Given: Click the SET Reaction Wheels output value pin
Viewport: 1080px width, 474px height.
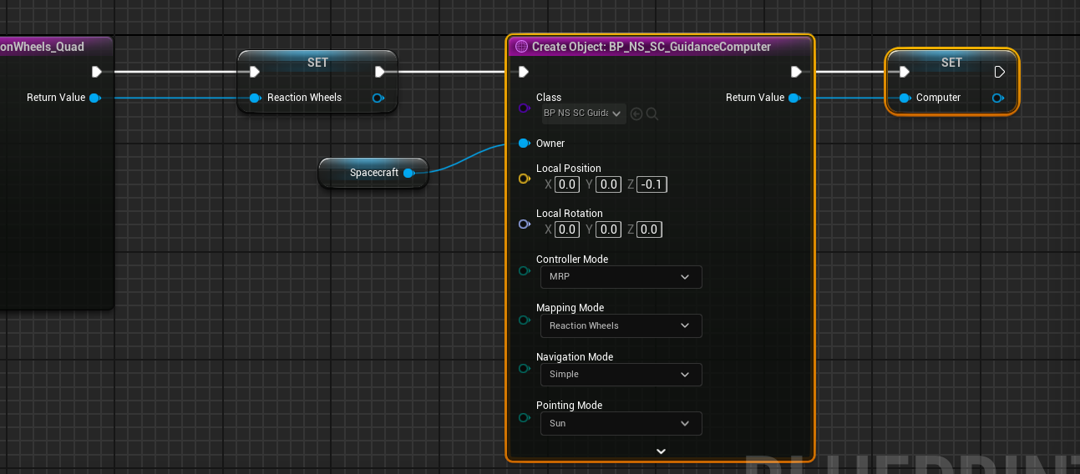Looking at the screenshot, I should [378, 98].
